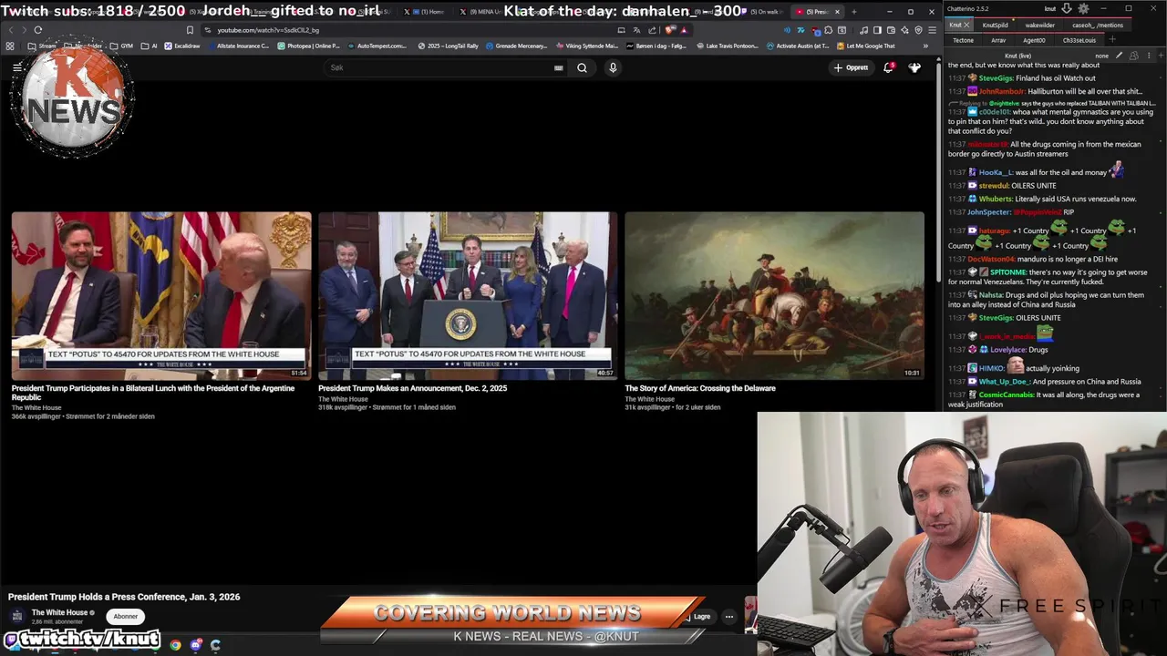Image resolution: width=1167 pixels, height=656 pixels.
Task: Open the Stream bookmark folder
Action: [x=42, y=46]
